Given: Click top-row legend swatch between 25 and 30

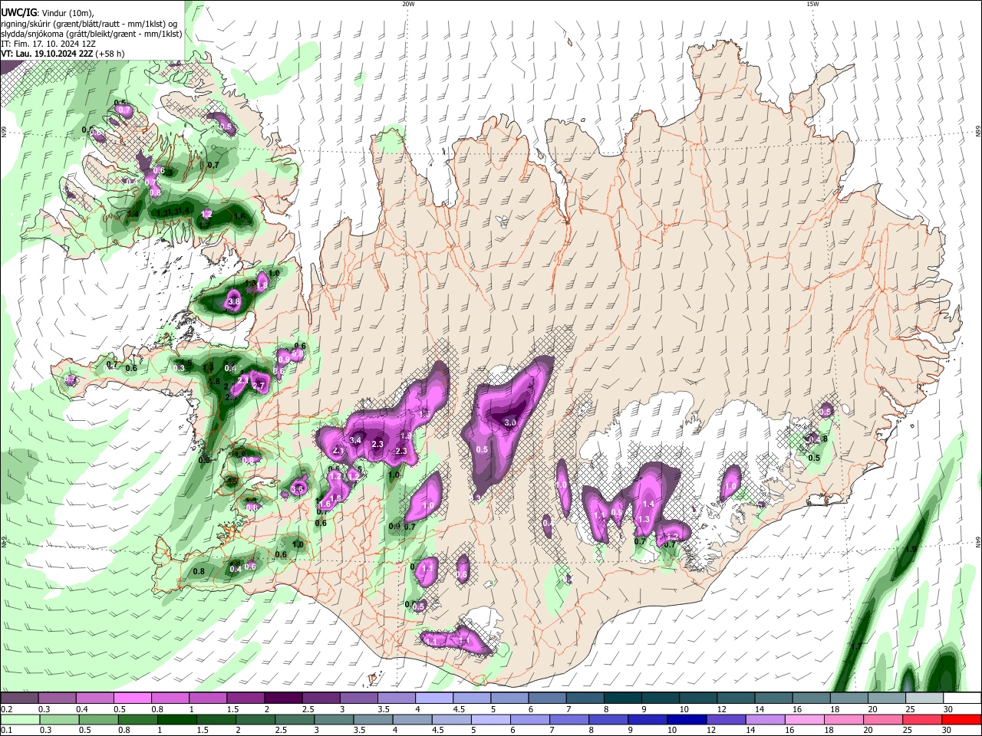Looking at the screenshot, I should pyautogui.click(x=925, y=698).
